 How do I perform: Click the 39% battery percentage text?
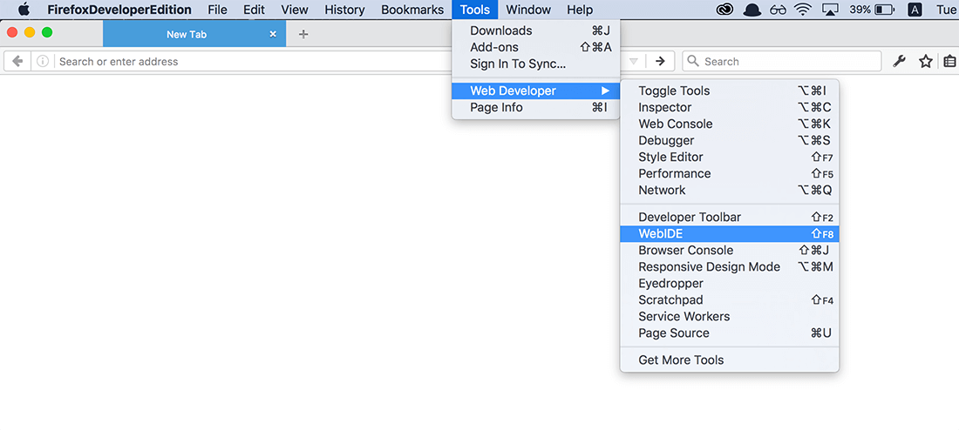coord(860,10)
